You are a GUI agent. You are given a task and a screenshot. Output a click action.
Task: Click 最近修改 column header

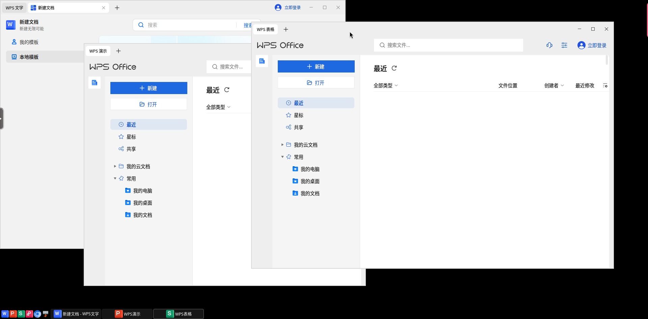click(x=585, y=85)
